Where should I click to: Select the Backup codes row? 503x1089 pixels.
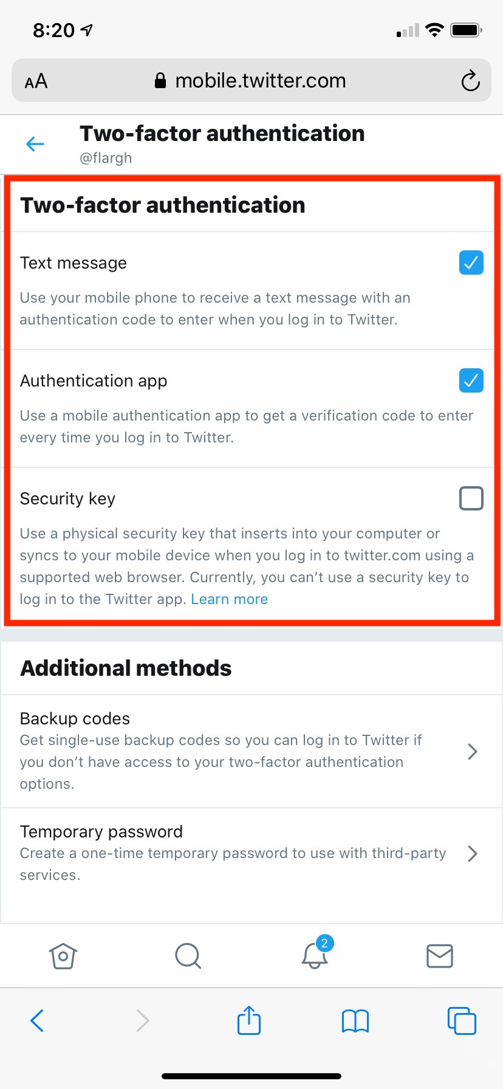[x=231, y=751]
